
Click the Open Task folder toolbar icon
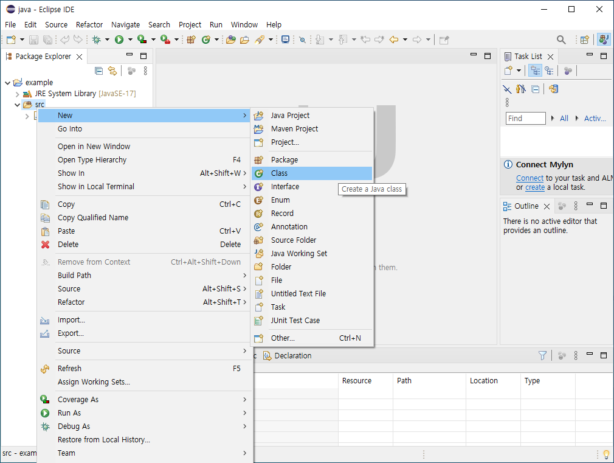pyautogui.click(x=245, y=40)
